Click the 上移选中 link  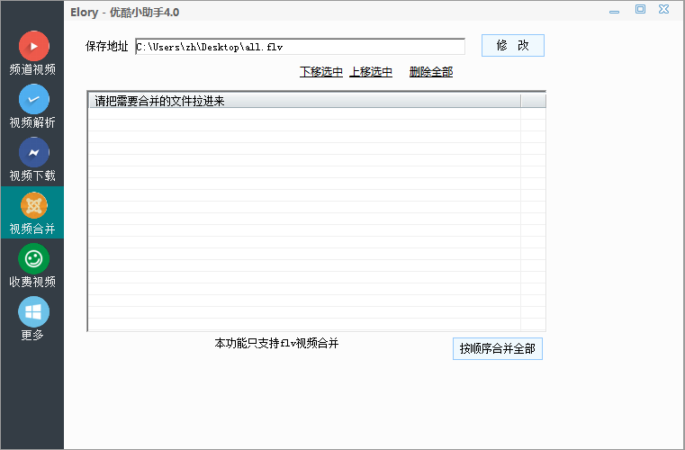371,72
